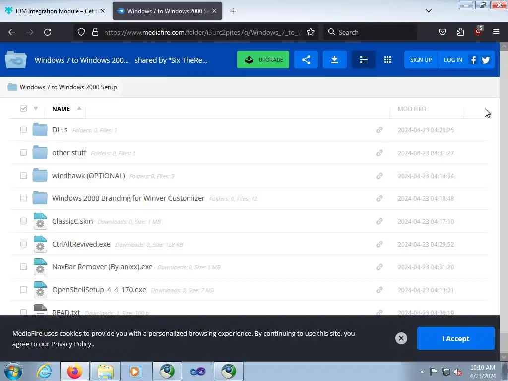Click the green UPGRADE button
The image size is (508, 381).
(x=263, y=60)
